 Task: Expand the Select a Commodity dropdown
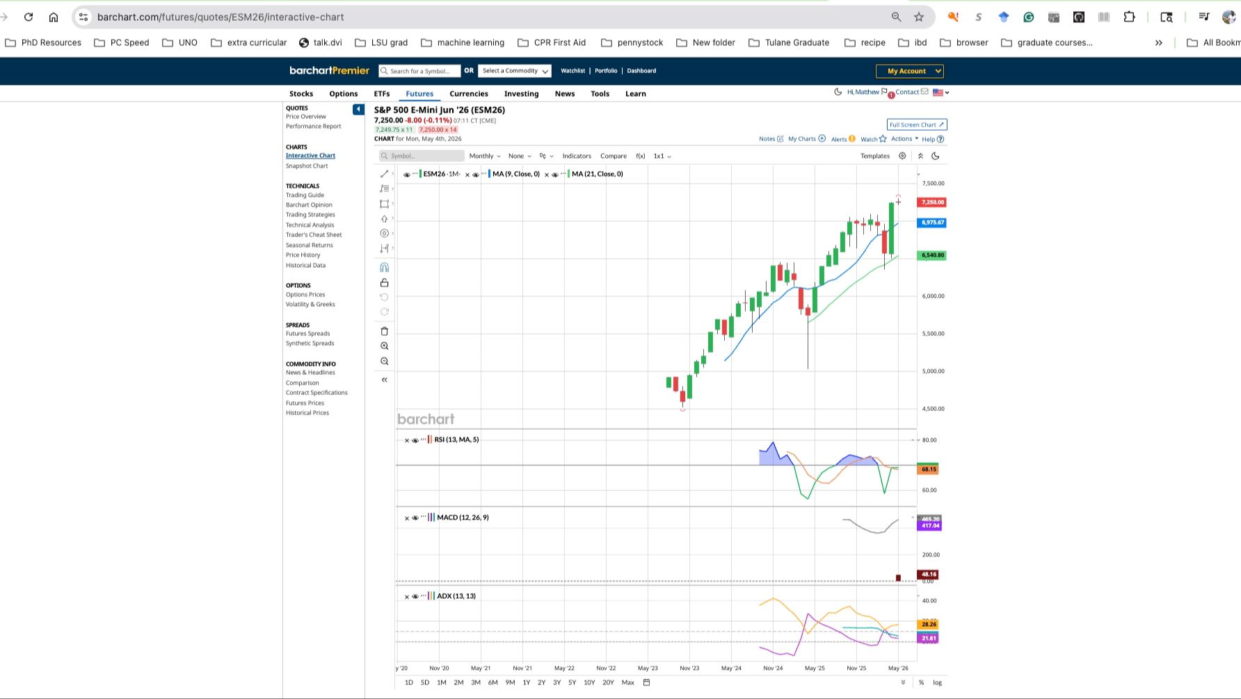(x=514, y=71)
